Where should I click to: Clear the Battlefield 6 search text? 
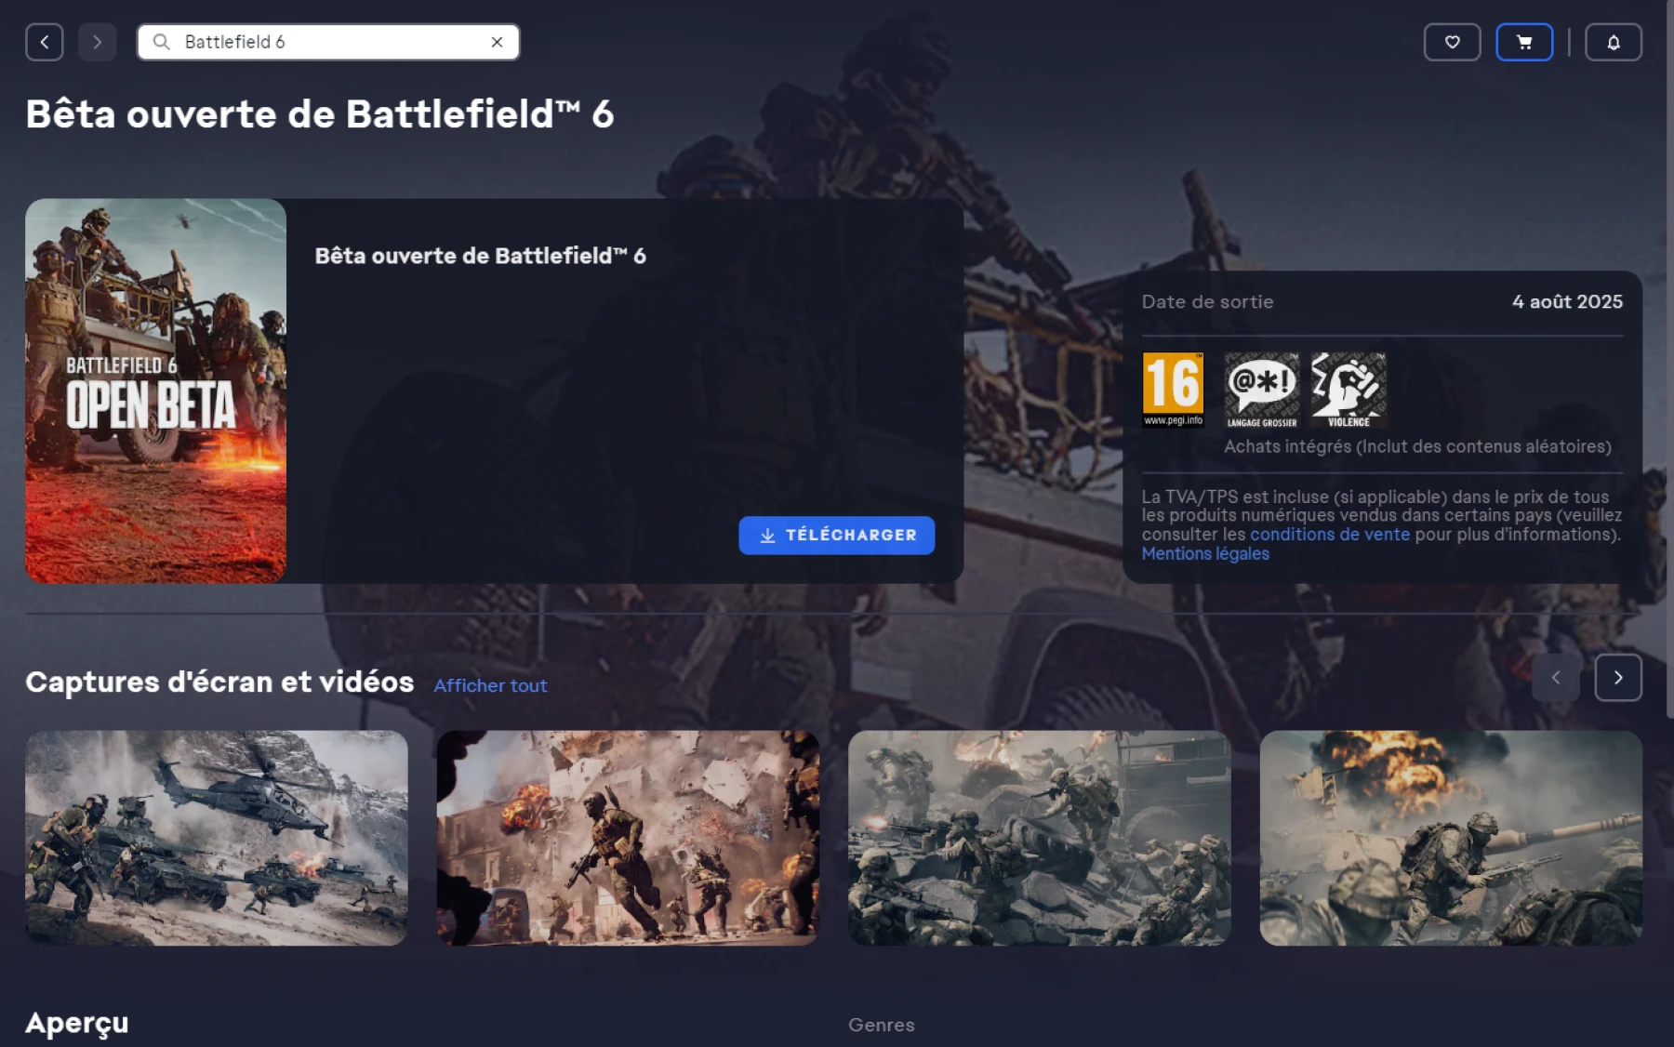click(x=497, y=42)
